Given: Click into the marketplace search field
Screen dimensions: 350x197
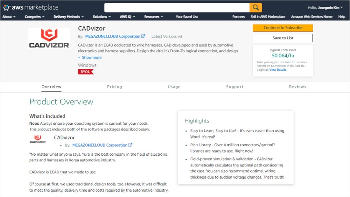Looking at the screenshot, I should pyautogui.click(x=177, y=8).
